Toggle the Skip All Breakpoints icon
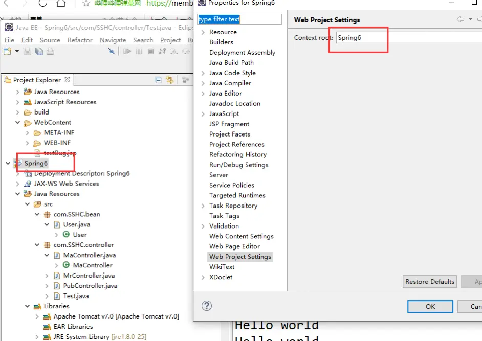Screen dimensions: 482x341 [111, 51]
